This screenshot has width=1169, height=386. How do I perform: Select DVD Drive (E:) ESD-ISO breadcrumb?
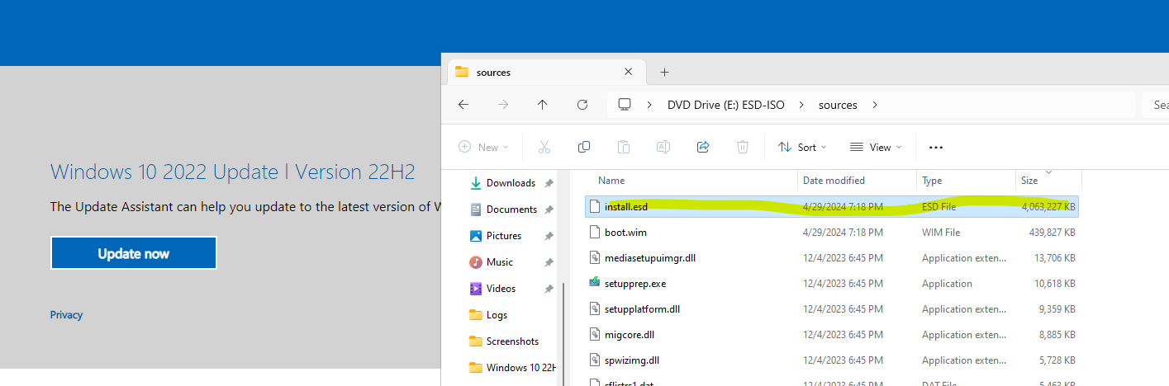(726, 105)
